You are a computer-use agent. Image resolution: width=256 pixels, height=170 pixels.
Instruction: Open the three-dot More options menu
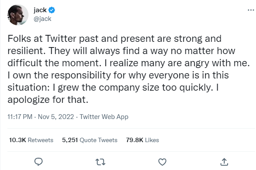point(251,10)
